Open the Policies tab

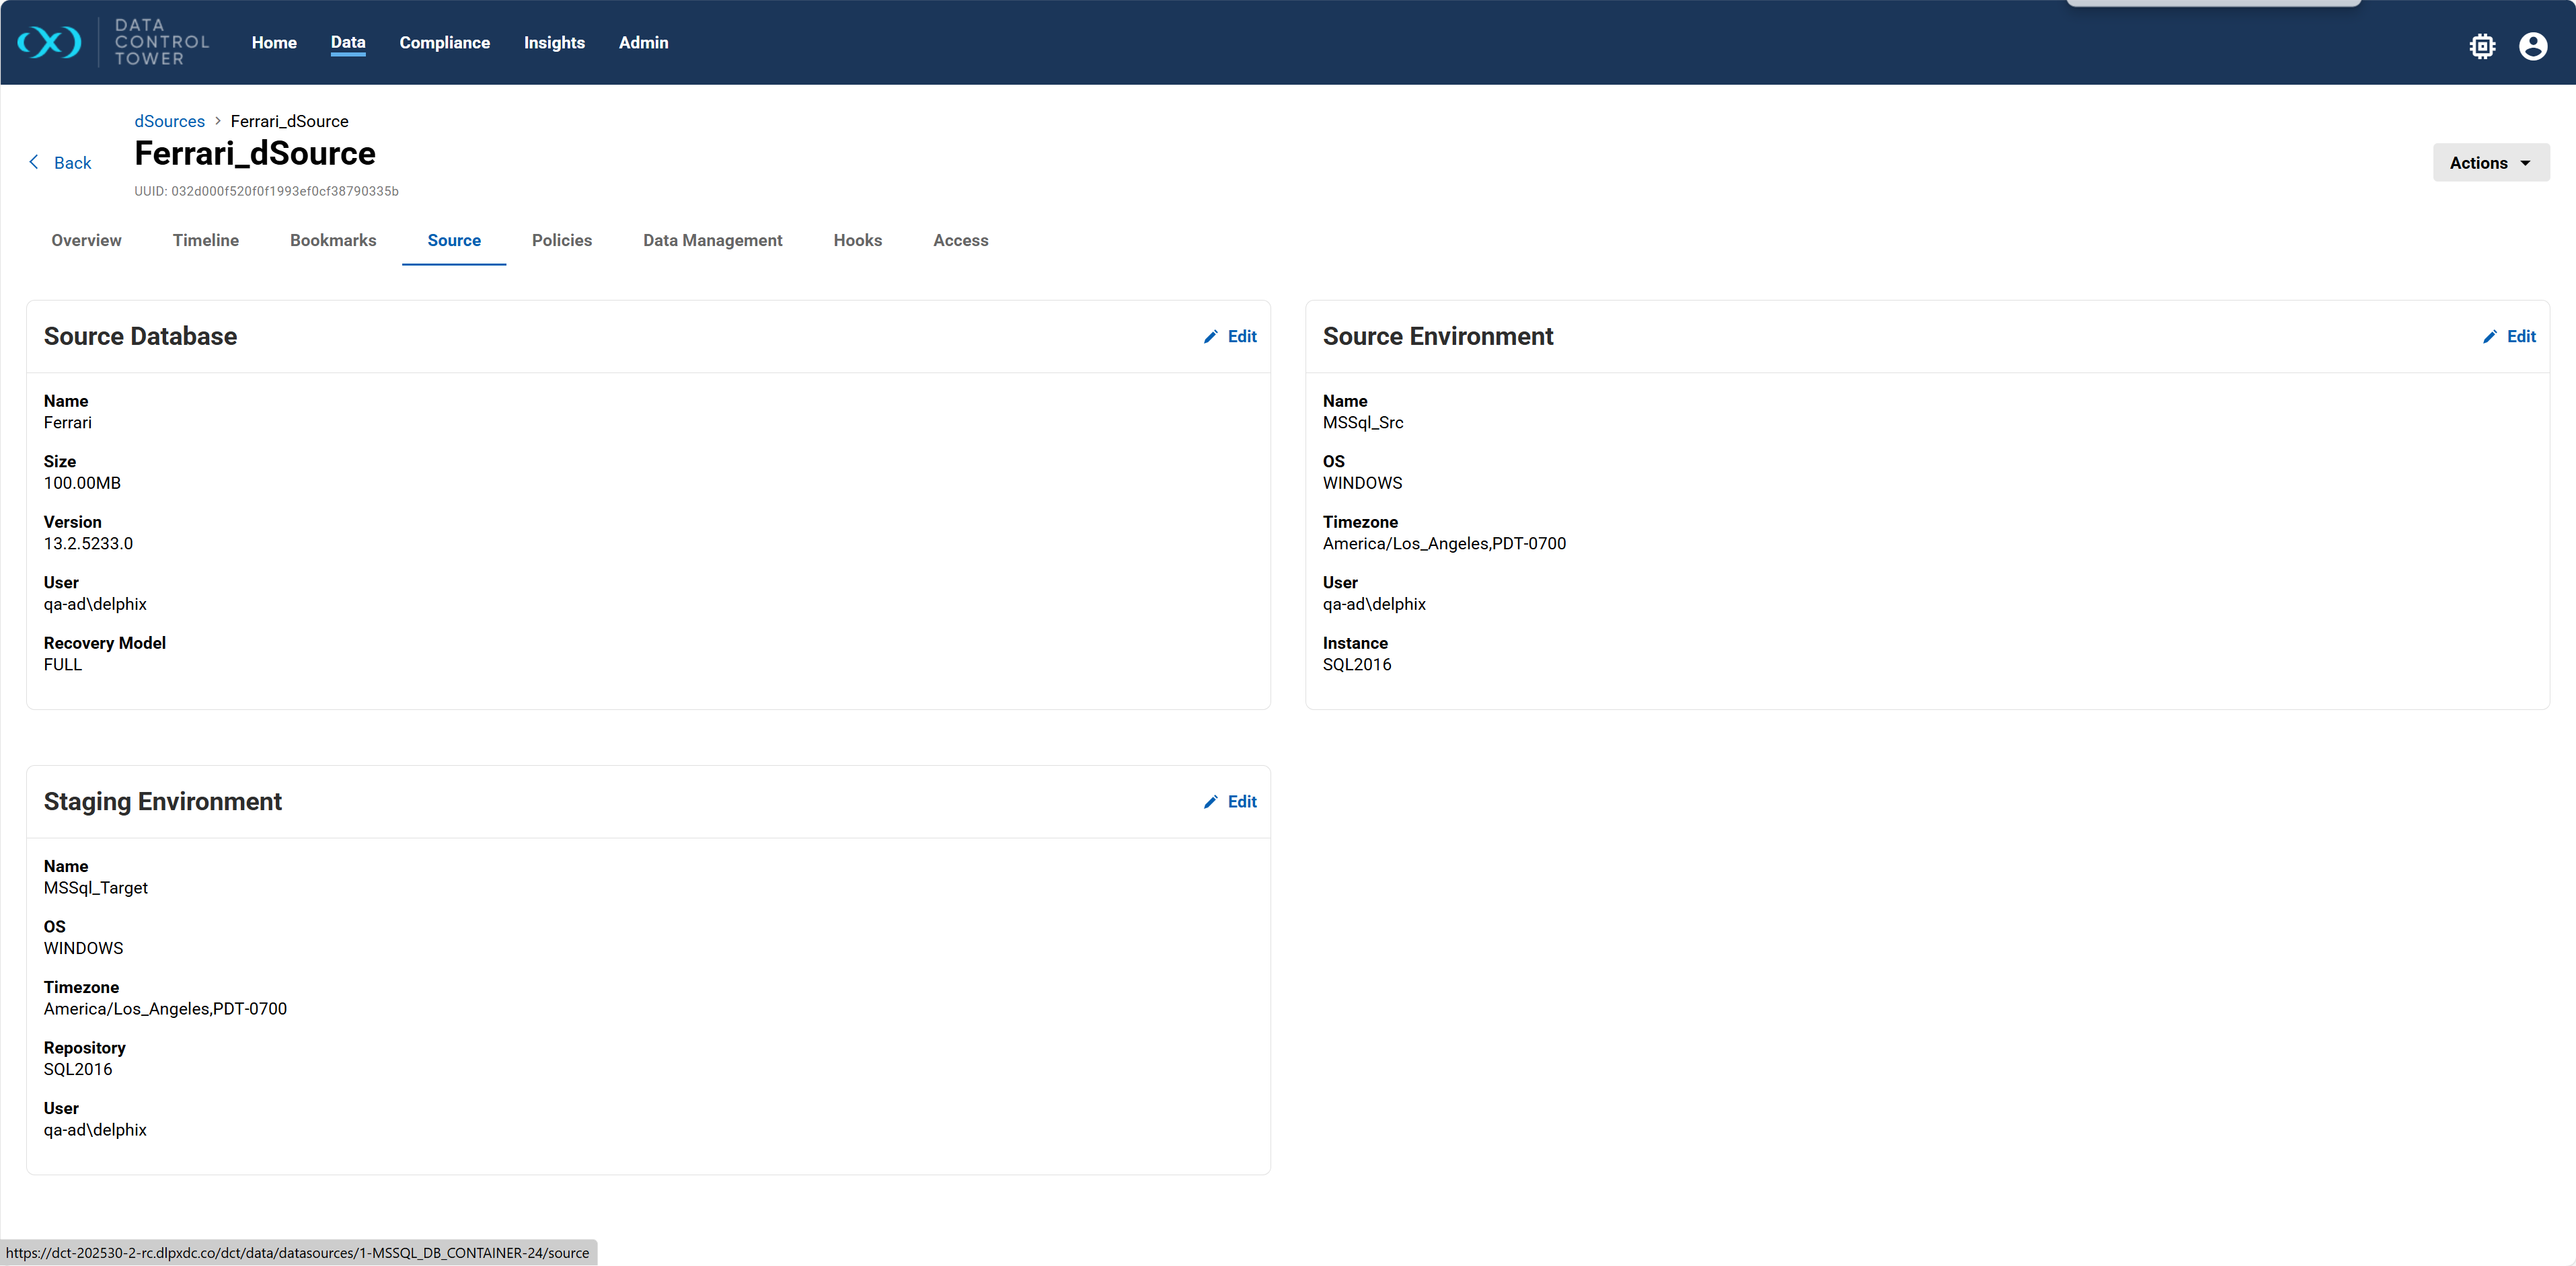pos(561,240)
